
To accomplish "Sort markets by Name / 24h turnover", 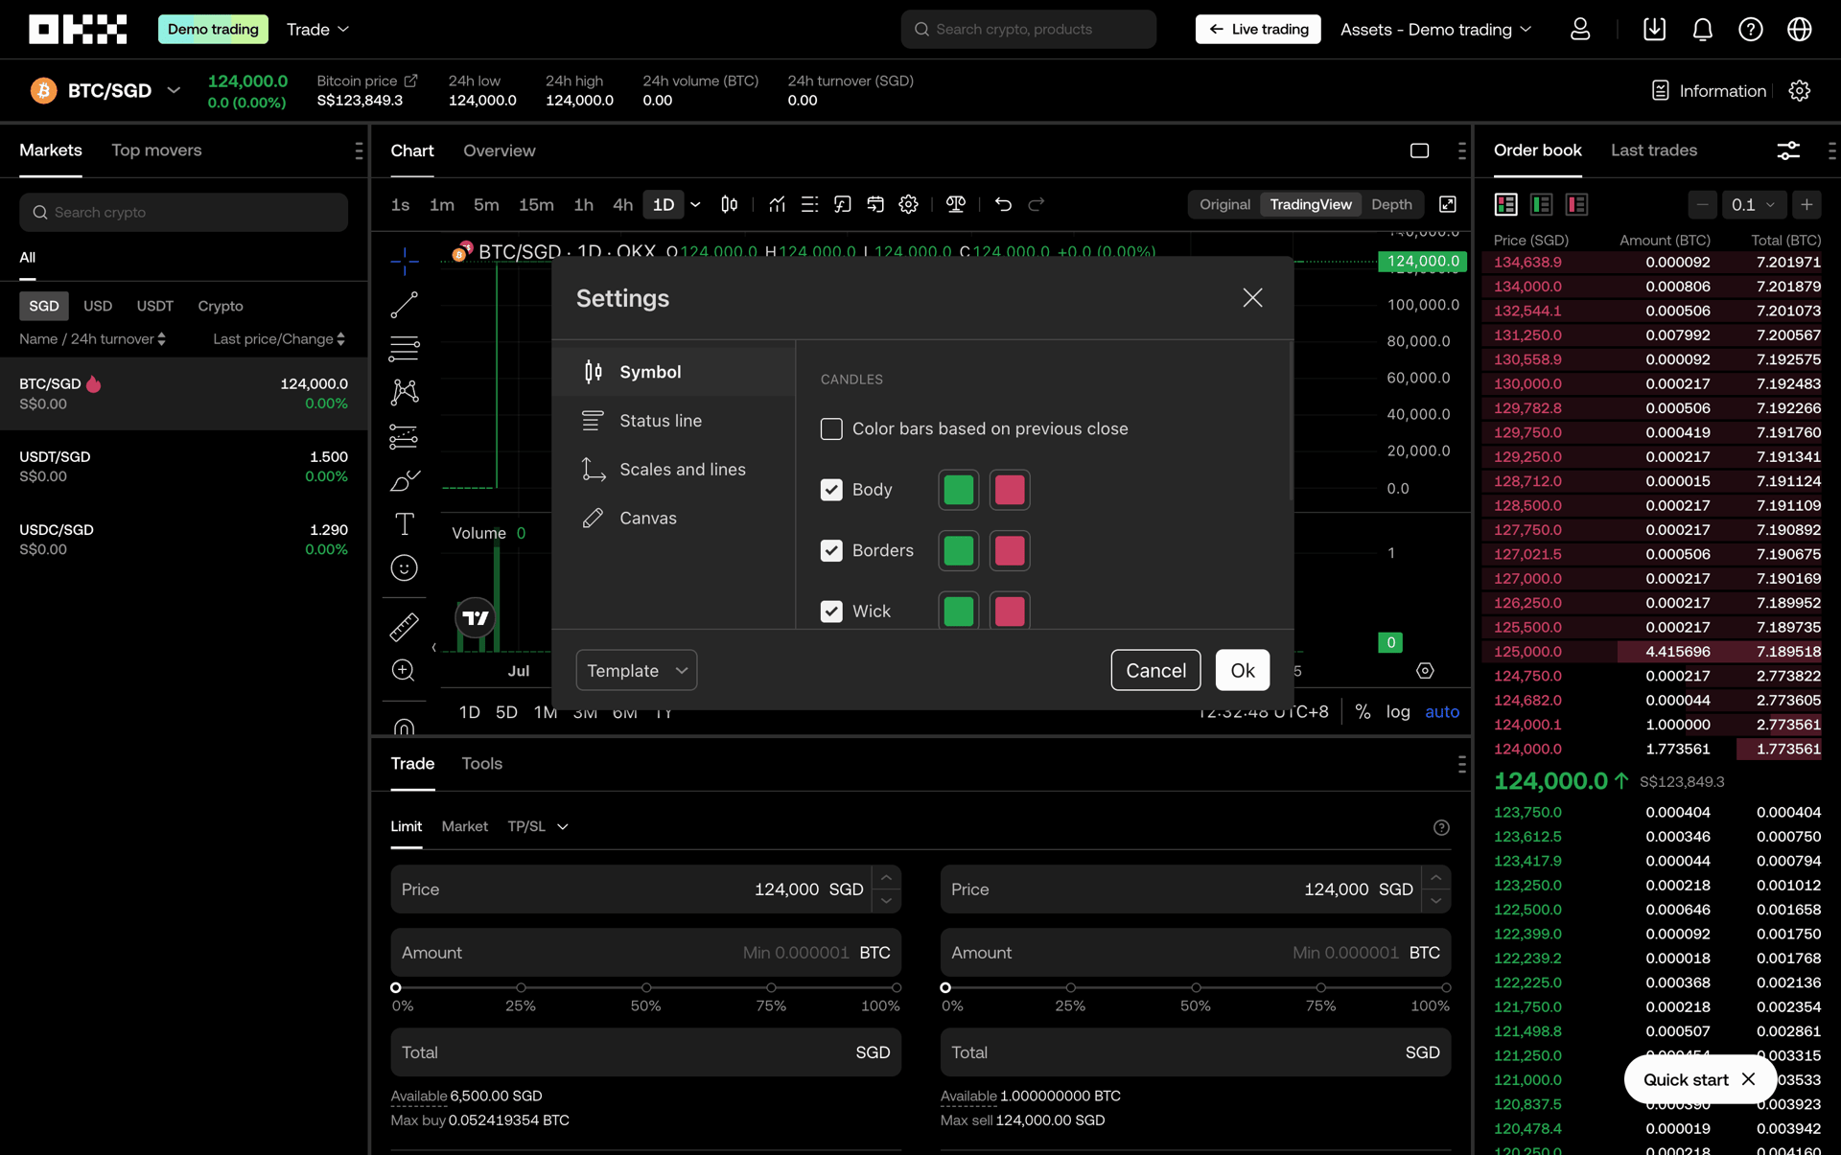I will (x=92, y=339).
